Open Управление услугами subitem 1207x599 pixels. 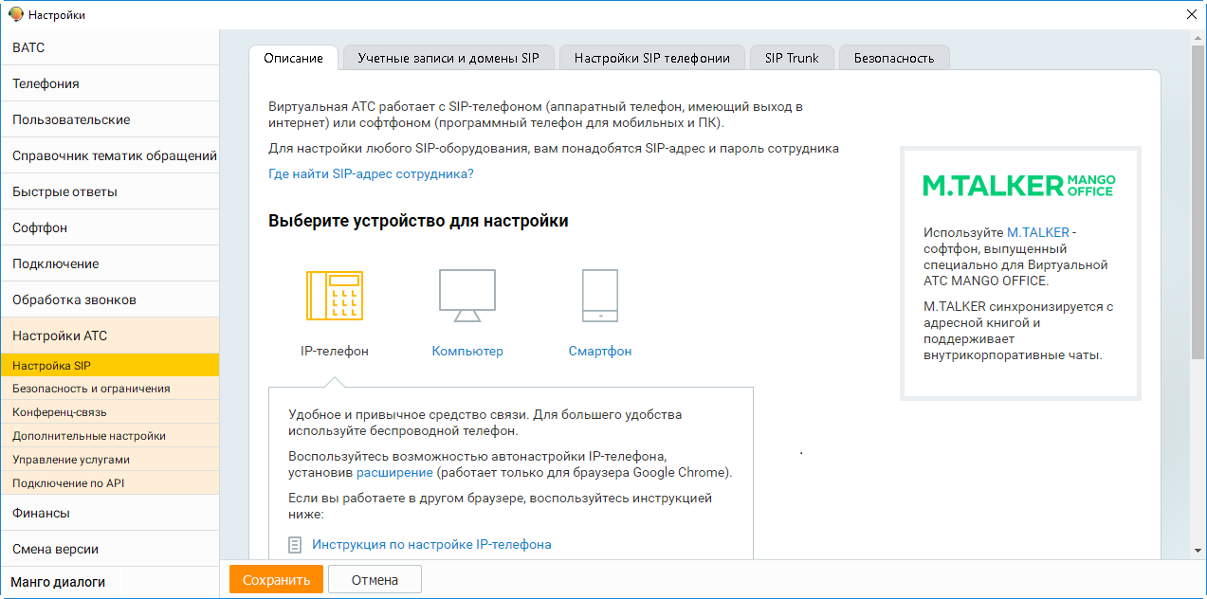tap(110, 460)
